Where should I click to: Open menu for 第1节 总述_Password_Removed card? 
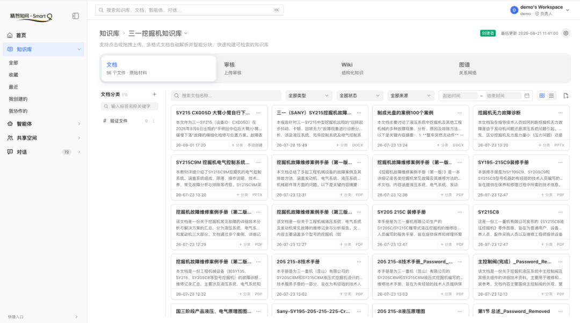pyautogui.click(x=560, y=311)
